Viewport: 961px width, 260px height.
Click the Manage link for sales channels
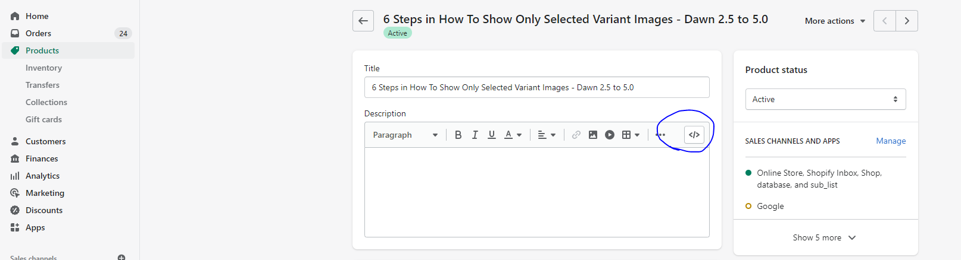tap(891, 141)
